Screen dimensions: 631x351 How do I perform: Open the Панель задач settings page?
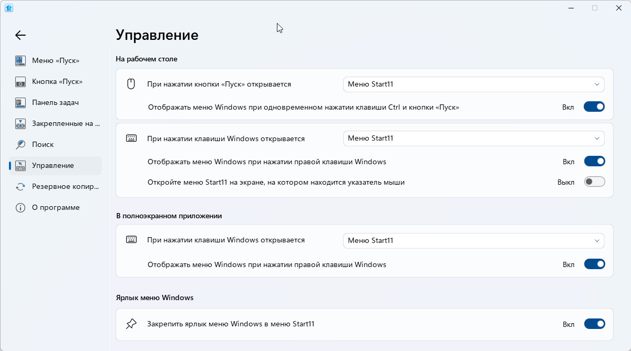[x=55, y=102]
